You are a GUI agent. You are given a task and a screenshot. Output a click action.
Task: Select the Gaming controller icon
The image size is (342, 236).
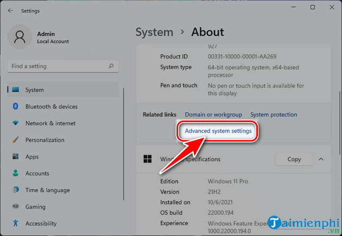tap(16, 206)
